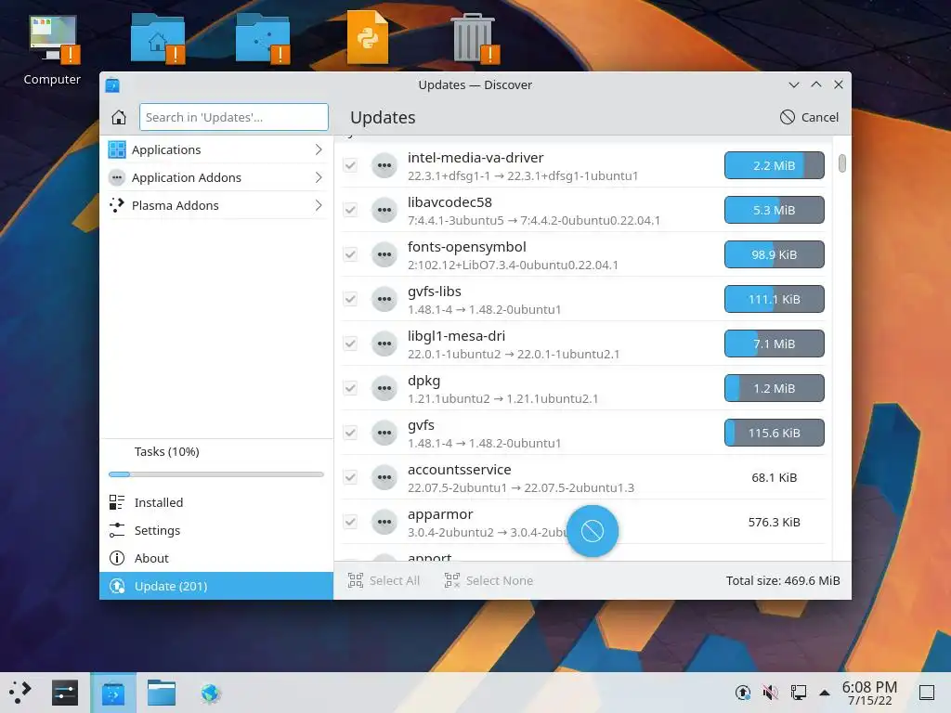Select the Update (201) page
Image resolution: width=951 pixels, height=713 pixels.
216,587
